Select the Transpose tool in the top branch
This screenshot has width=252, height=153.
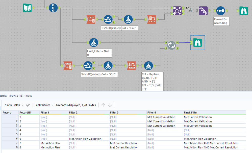[91, 19]
